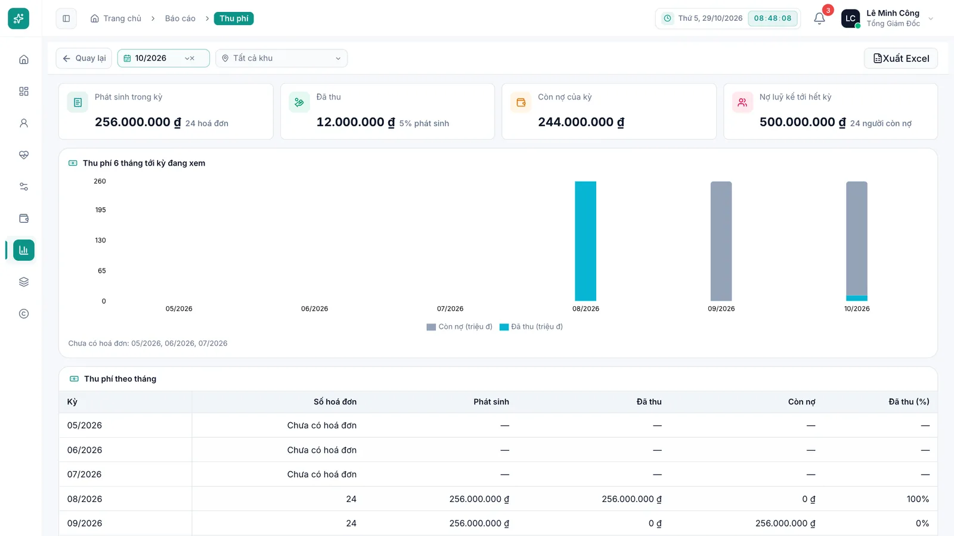Open the 10/2026 period picker
The width and height of the screenshot is (954, 536).
163,58
